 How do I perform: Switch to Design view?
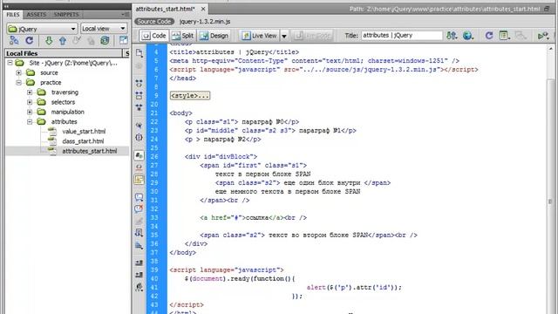click(214, 36)
